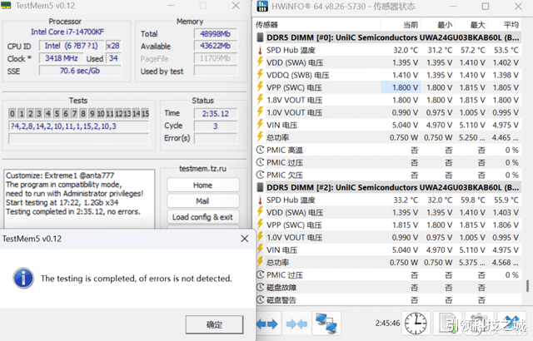Click the Home button in TestMem5
The height and width of the screenshot is (341, 533).
point(202,185)
